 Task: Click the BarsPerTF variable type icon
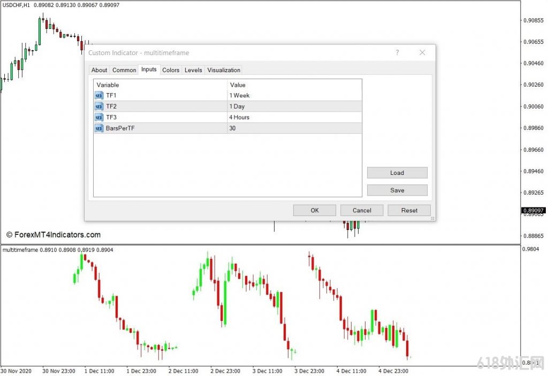99,128
